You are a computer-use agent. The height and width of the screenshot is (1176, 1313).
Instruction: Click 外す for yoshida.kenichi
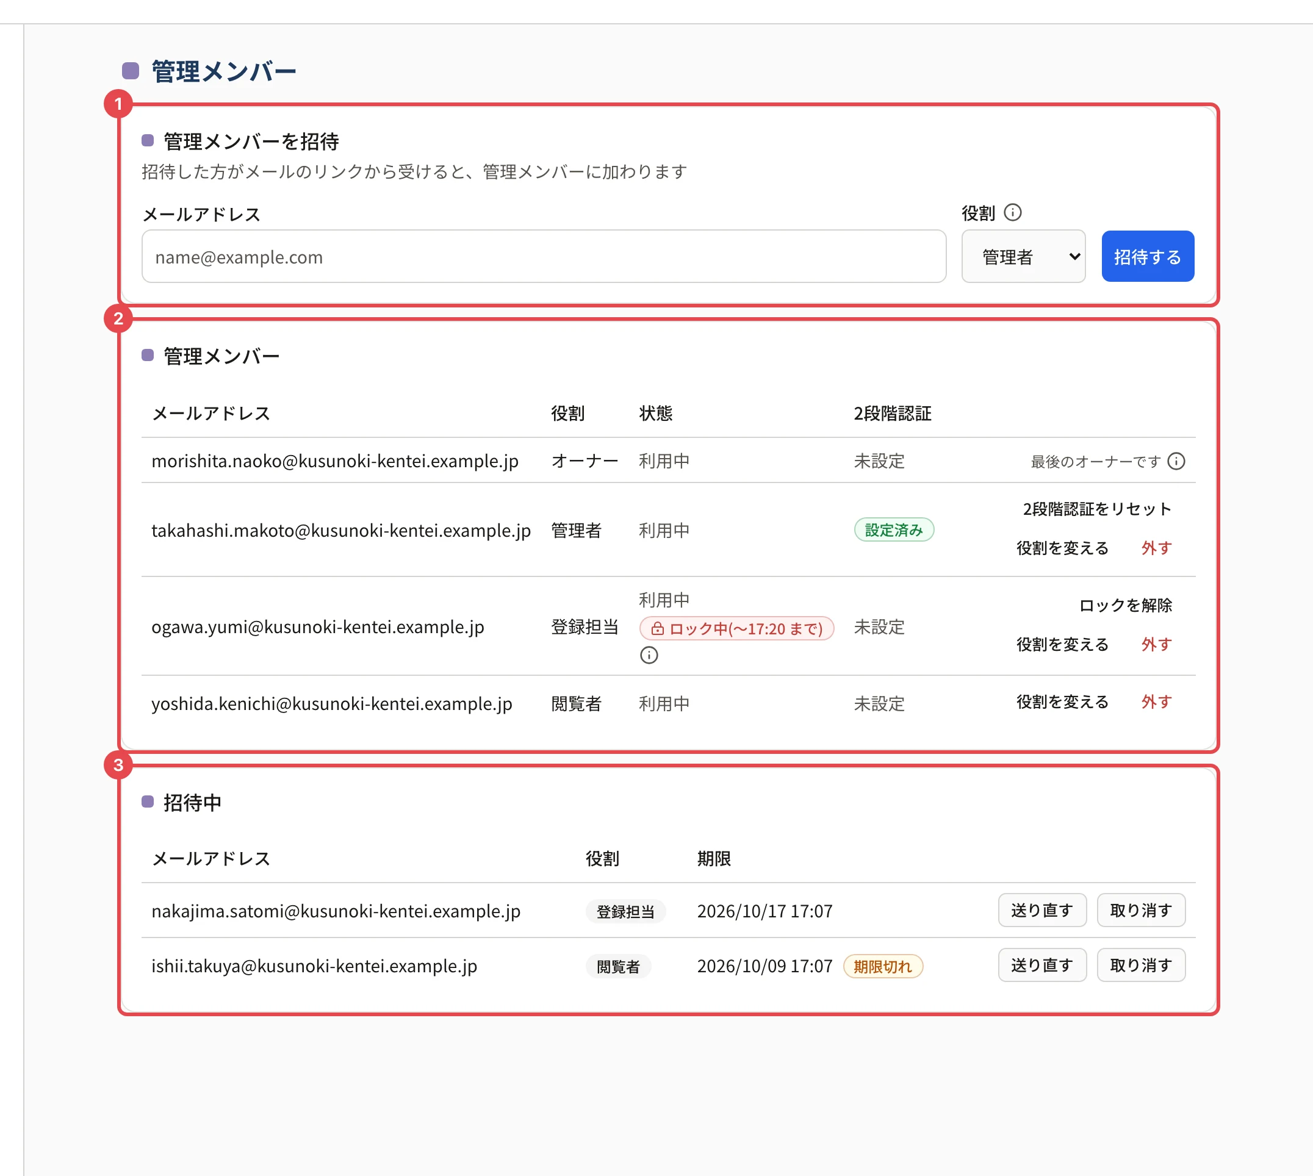click(x=1156, y=701)
